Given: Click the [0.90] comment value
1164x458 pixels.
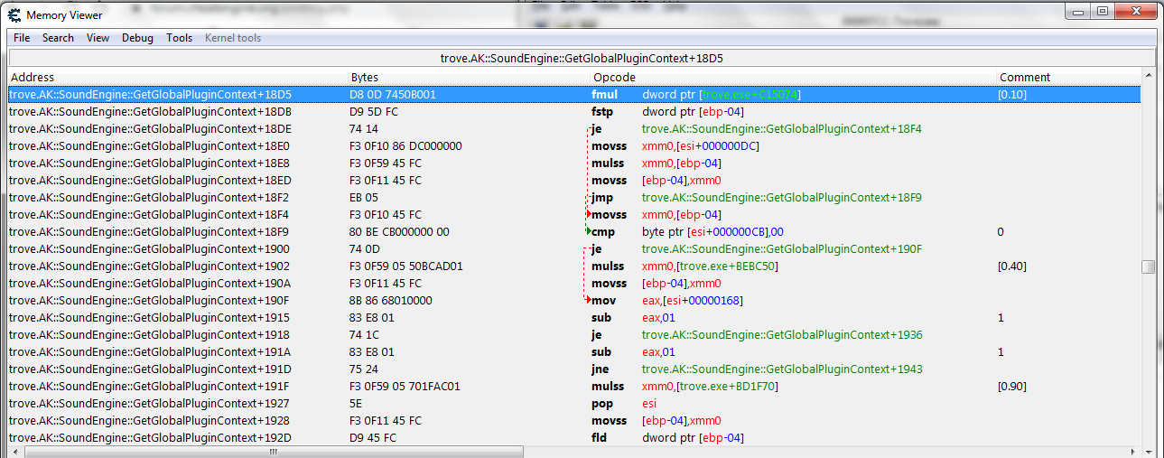Looking at the screenshot, I should (x=1011, y=386).
